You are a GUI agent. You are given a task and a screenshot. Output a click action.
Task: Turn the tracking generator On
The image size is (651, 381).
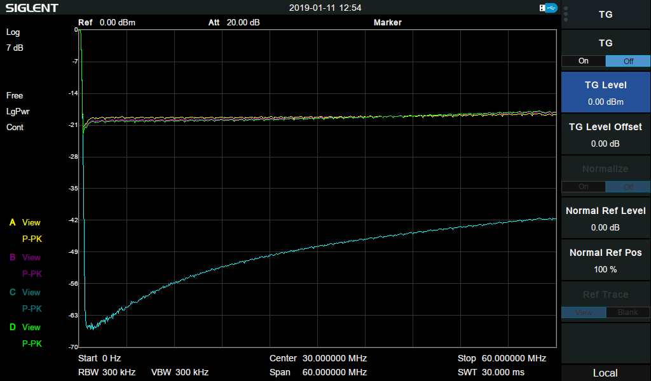584,61
